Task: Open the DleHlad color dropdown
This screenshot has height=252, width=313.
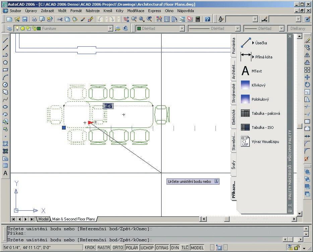Action: tap(182, 29)
